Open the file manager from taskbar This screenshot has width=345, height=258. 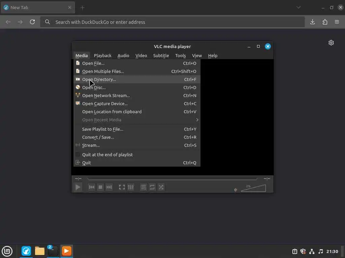[x=40, y=251]
